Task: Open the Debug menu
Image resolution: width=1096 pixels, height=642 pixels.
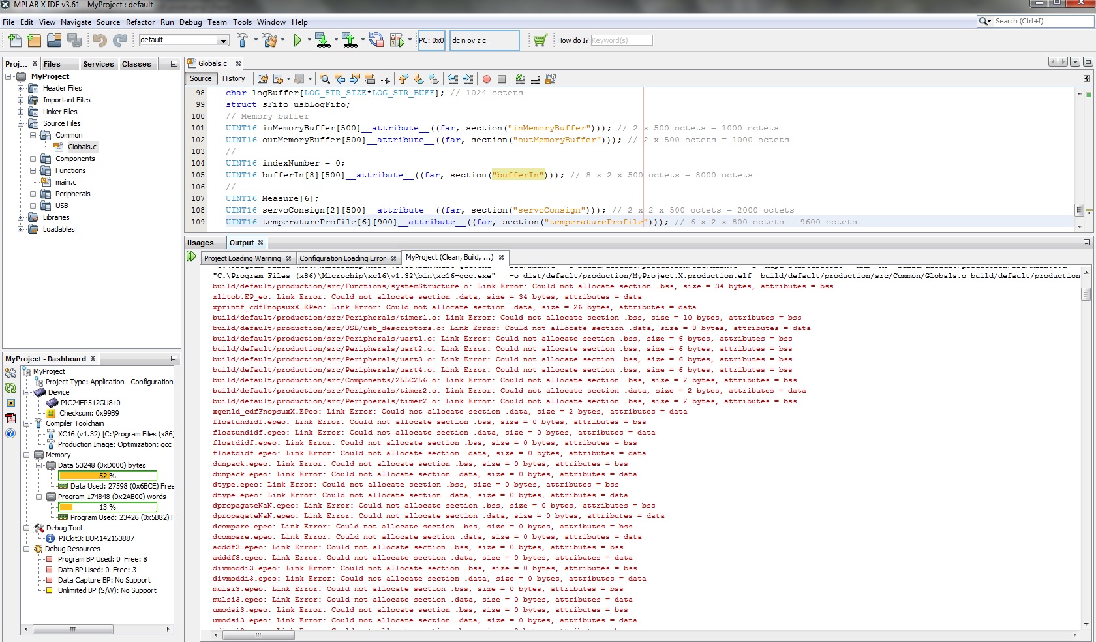Action: [x=190, y=22]
